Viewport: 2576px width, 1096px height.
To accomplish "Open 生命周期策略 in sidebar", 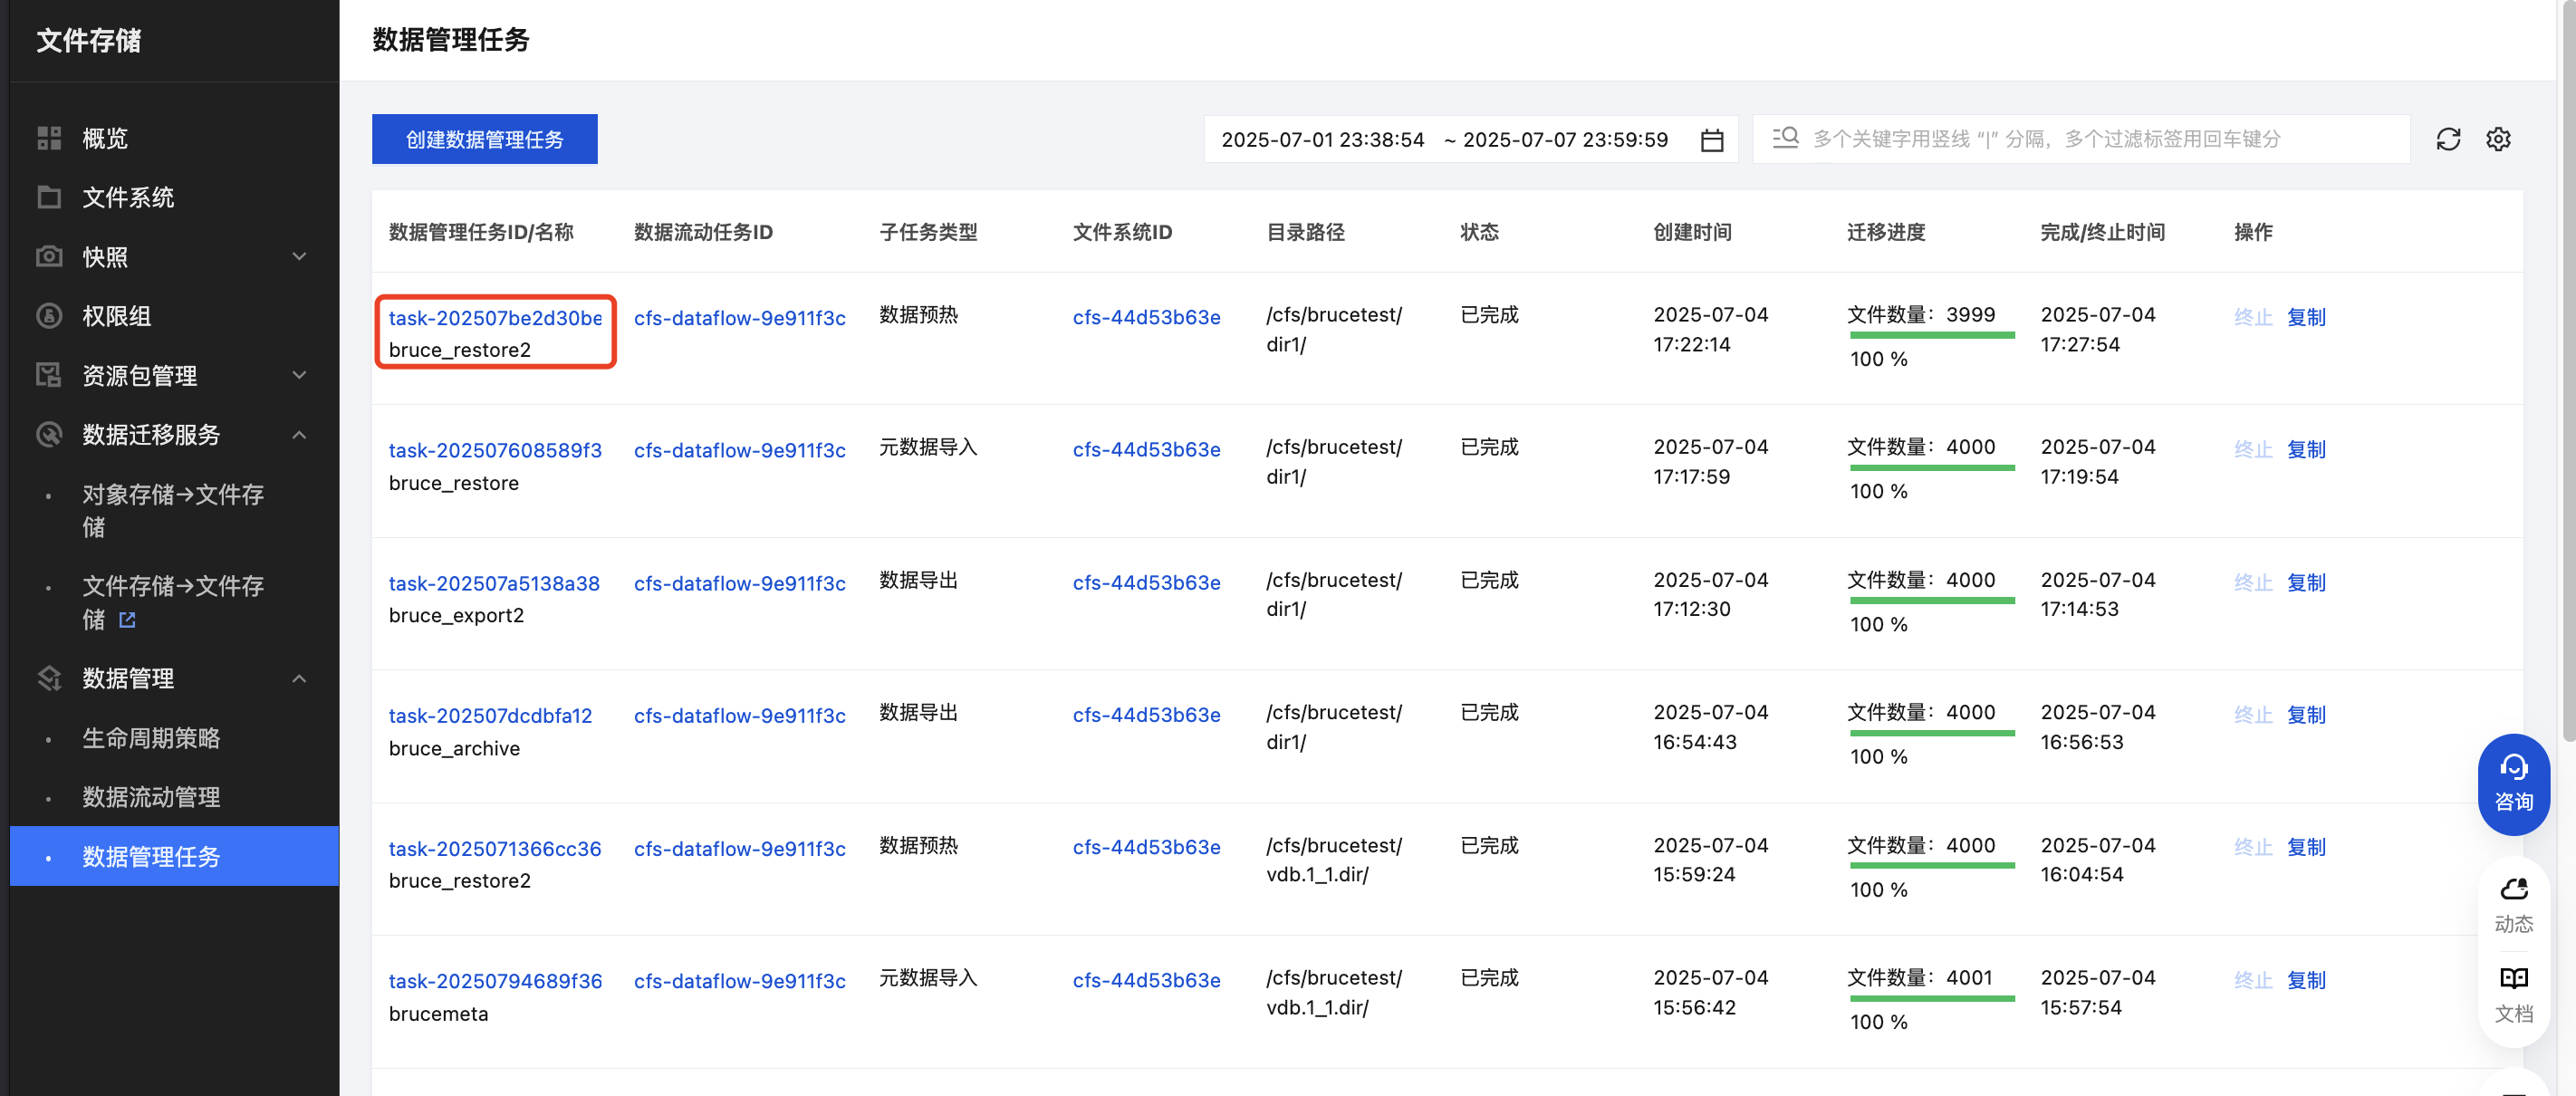I will [151, 738].
